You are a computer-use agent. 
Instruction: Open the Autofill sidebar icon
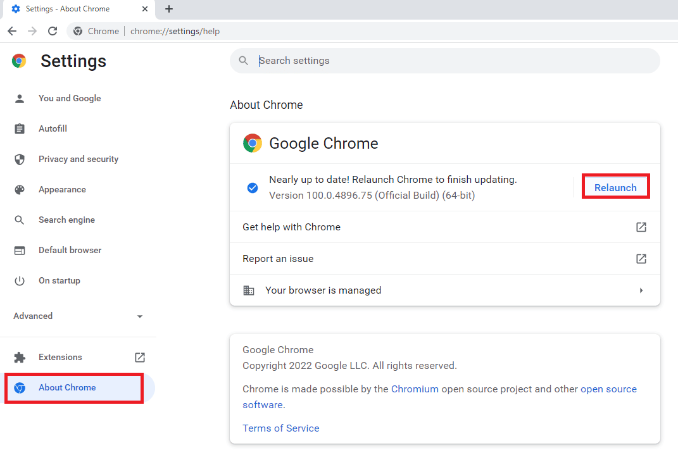(x=20, y=128)
